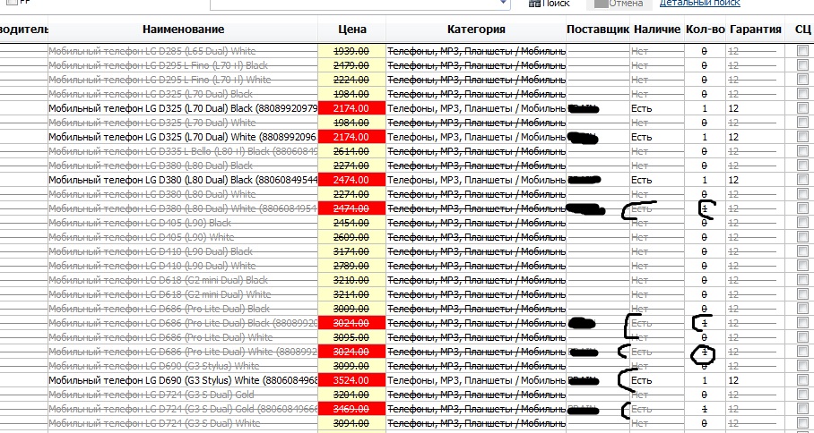Select the price cell 3174.00
This screenshot has width=814, height=433.
point(352,251)
